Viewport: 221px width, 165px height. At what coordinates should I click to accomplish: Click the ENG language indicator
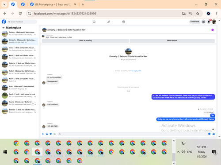190,152
